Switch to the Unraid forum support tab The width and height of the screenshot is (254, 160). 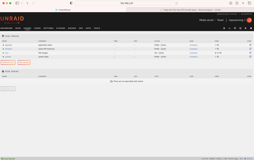(x=190, y=10)
